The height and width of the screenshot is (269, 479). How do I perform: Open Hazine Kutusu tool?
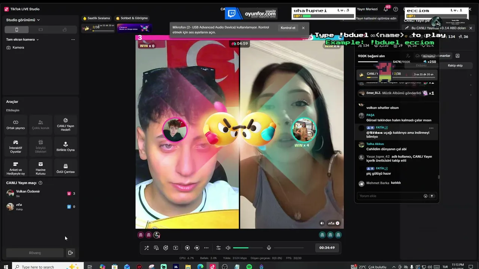click(x=40, y=169)
